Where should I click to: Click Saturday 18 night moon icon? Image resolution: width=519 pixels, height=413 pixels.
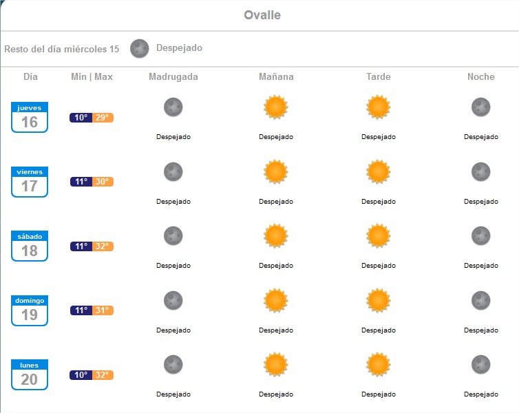point(480,236)
